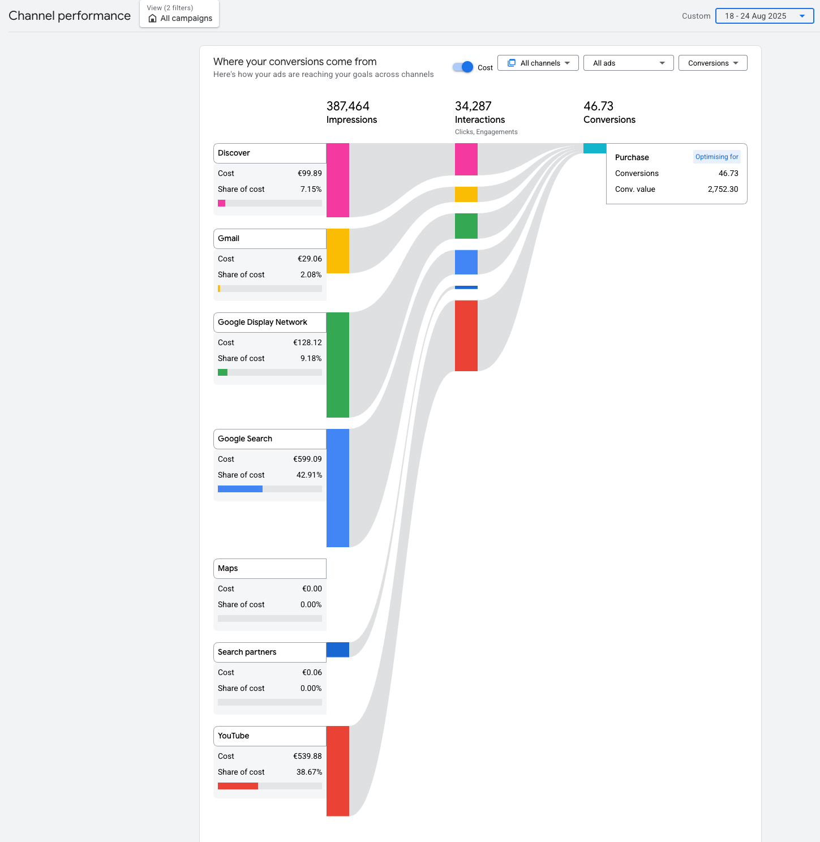Click the pink Discover impressions bar
Screen dimensions: 820x842
[x=338, y=180]
